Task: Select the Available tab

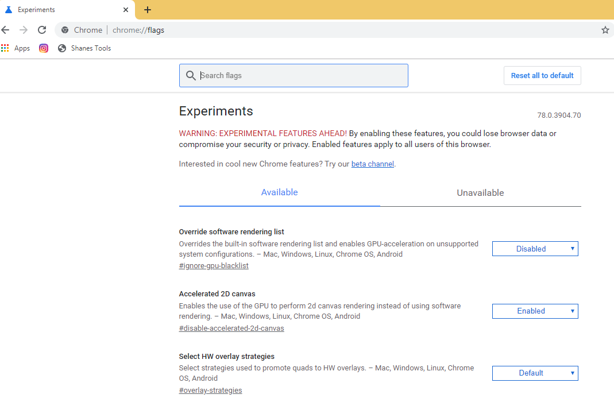Action: coord(279,192)
